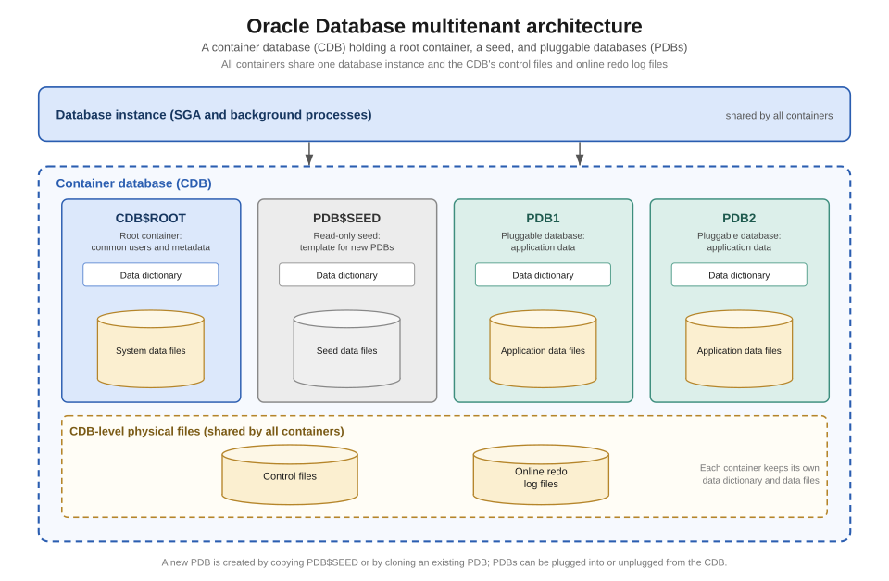Click the 'Pluggable database: application data' text under PDB1
The width and height of the screenshot is (889, 581).
[544, 242]
